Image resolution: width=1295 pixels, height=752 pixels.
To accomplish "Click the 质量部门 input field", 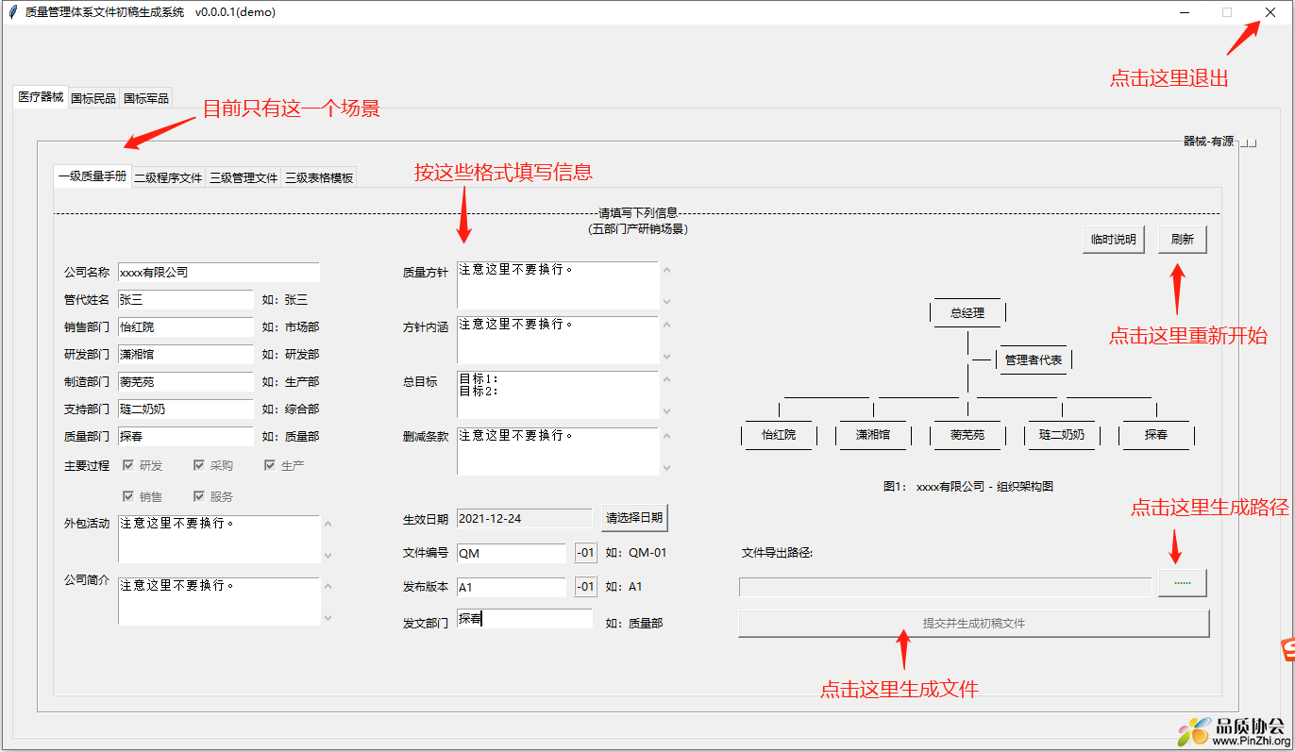I will coord(186,436).
